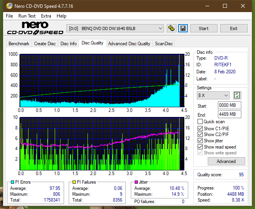The image size is (255, 209).
Task: Click the Nero app icon in the title bar
Action: pyautogui.click(x=9, y=6)
